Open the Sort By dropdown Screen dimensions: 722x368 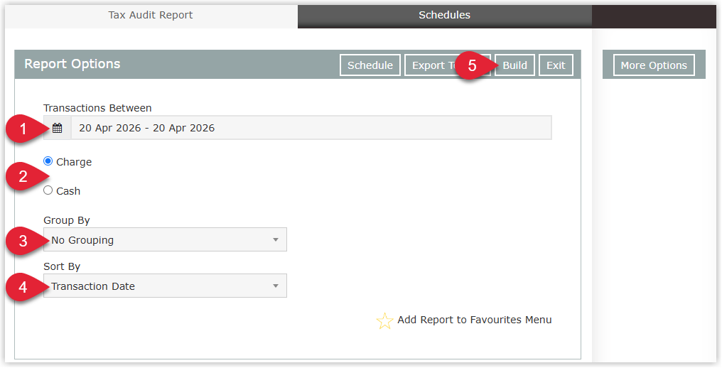[165, 286]
